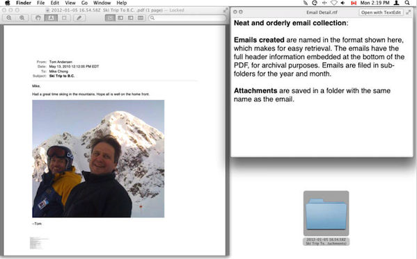The image size is (417, 259).
Task: Close the Email Detail.rtf Quick Look window
Action: pyautogui.click(x=235, y=12)
